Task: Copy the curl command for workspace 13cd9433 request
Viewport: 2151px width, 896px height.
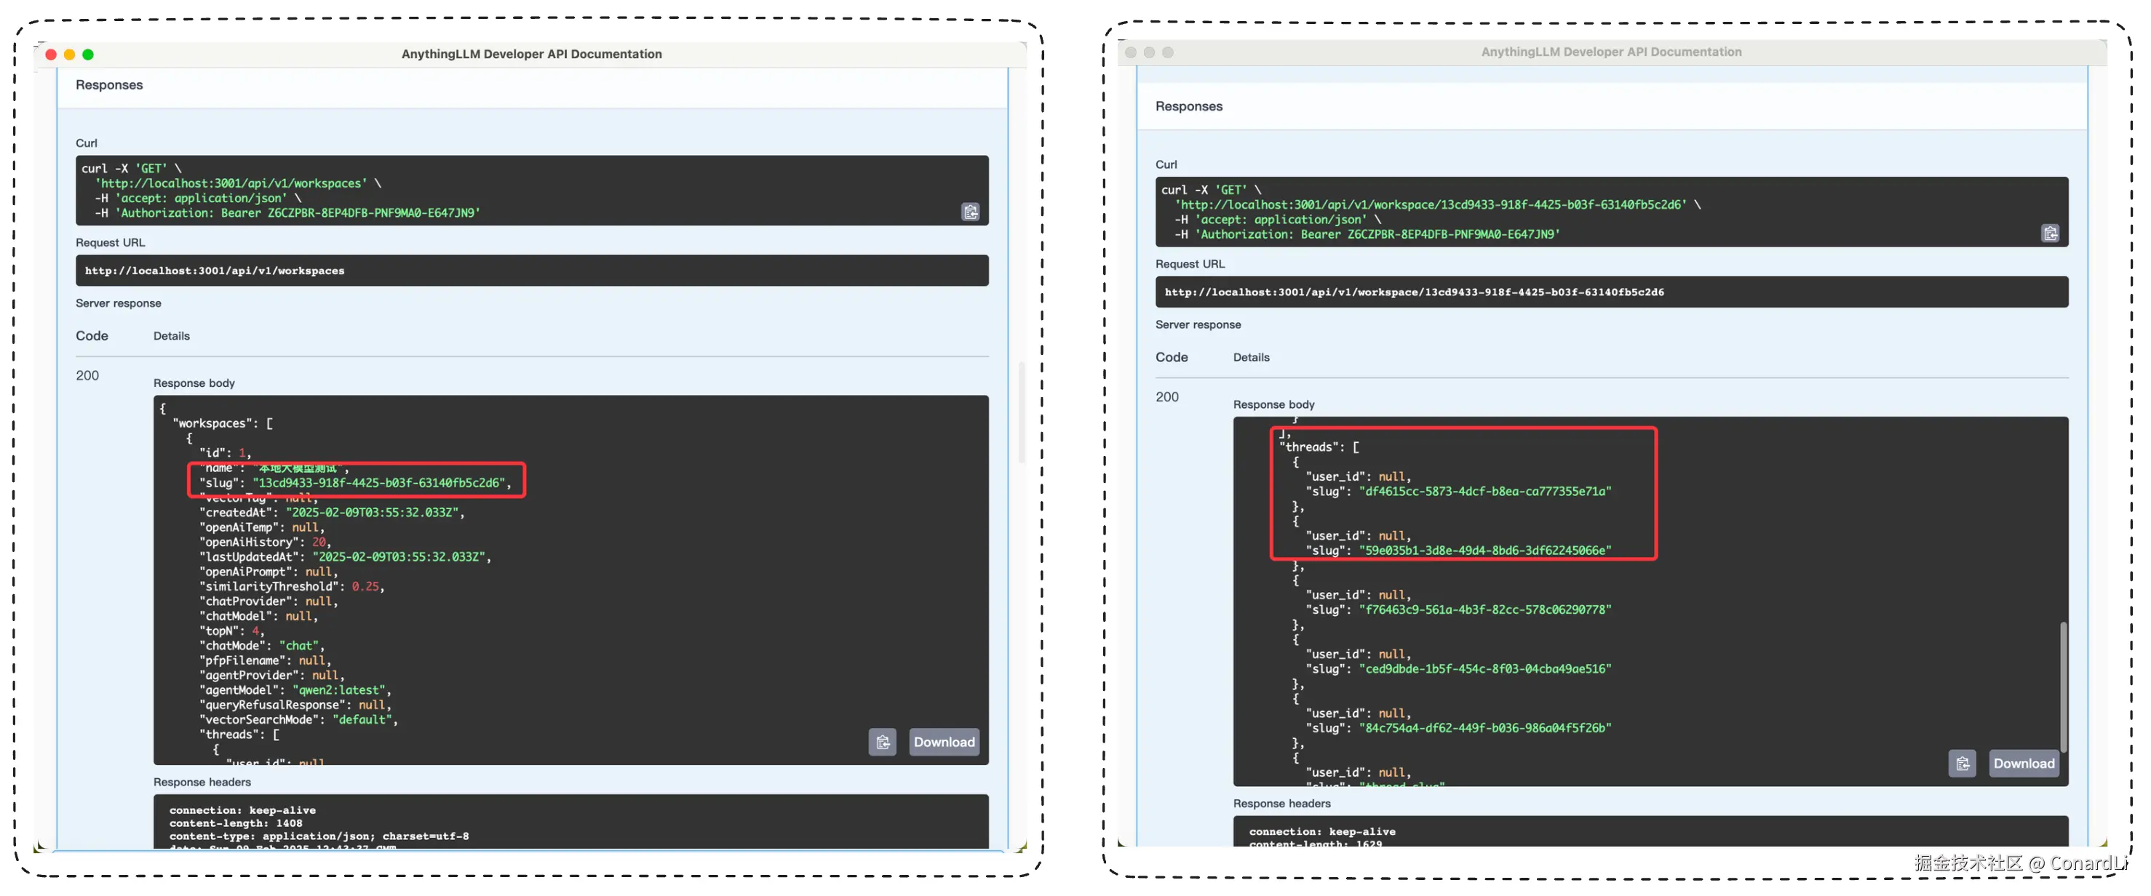Action: click(x=2049, y=233)
